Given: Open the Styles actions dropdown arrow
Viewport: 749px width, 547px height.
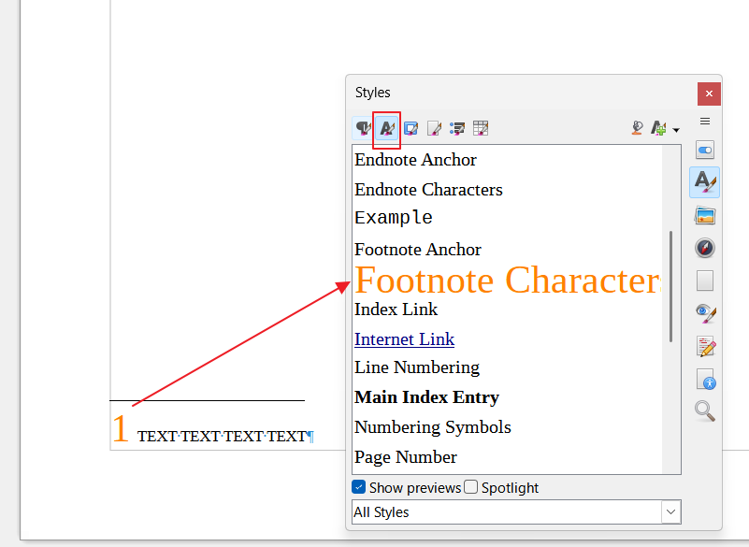Looking at the screenshot, I should (x=676, y=129).
